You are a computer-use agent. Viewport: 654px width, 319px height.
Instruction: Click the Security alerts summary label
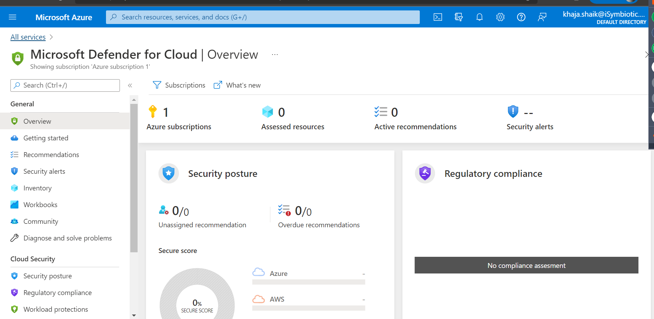[530, 127]
